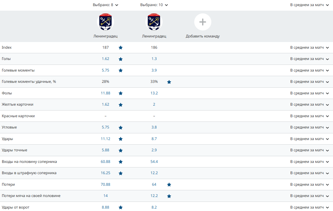The width and height of the screenshot is (333, 211).
Task: Click the star in Удары точные row
Action: pos(120,150)
